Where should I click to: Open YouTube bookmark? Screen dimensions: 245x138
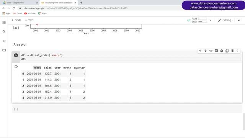30,13
